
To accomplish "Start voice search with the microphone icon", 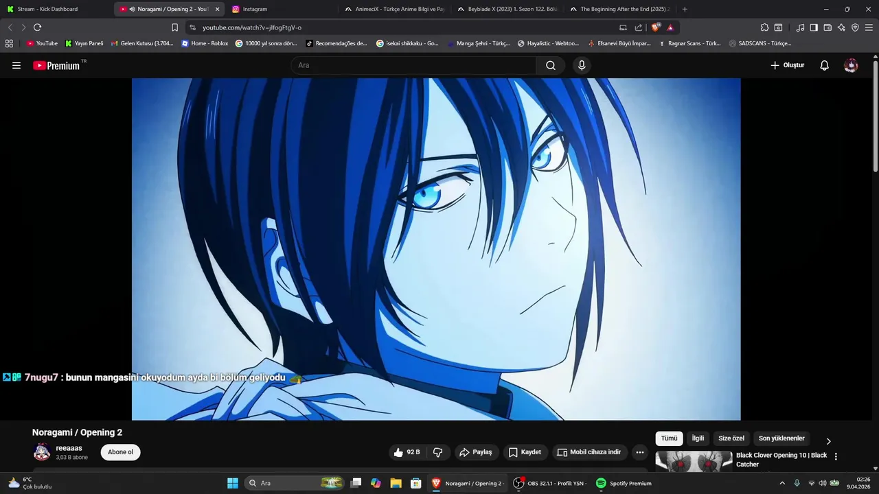I will tap(582, 65).
